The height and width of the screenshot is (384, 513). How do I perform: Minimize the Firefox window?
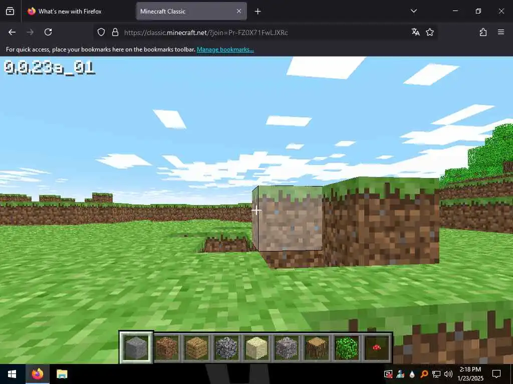click(x=455, y=11)
